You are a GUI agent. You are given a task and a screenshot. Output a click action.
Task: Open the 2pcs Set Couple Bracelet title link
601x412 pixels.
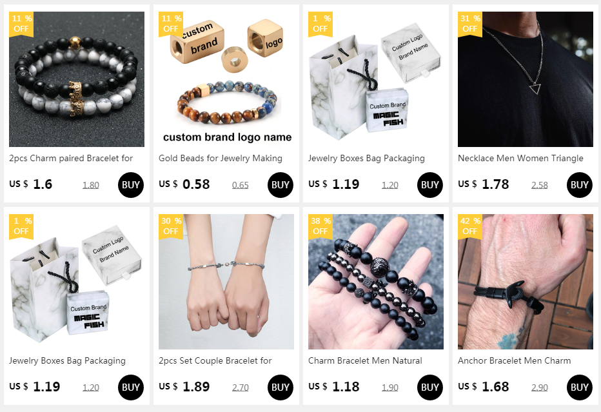click(x=215, y=360)
